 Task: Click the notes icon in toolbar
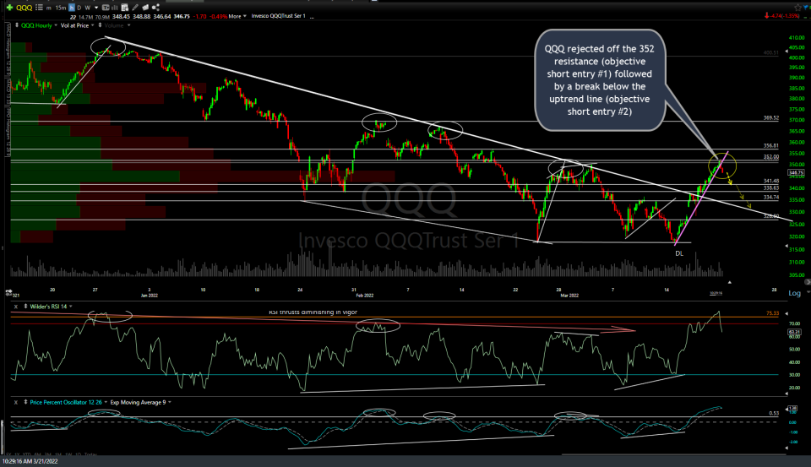pos(145,8)
